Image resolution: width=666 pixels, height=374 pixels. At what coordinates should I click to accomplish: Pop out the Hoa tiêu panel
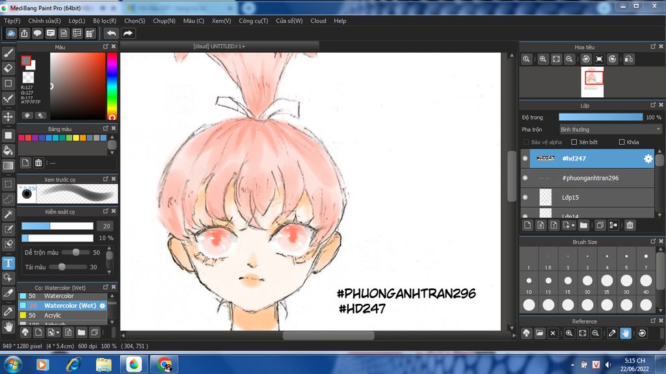pyautogui.click(x=653, y=46)
